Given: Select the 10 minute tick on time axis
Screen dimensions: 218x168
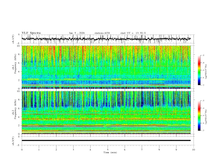Looking at the screenshot, I should (194, 150).
